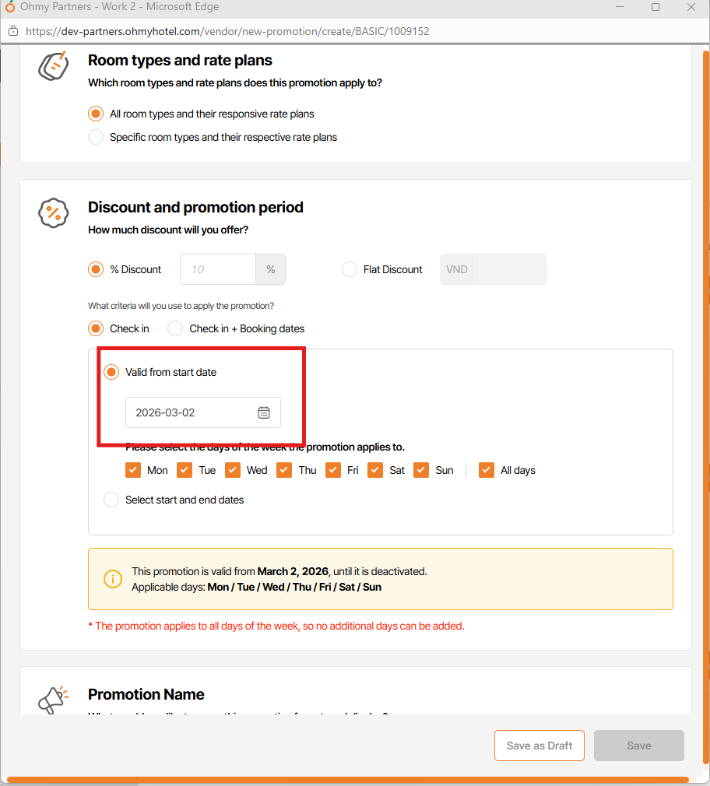The width and height of the screenshot is (710, 786).
Task: Click the discount badge section icon
Action: [x=54, y=212]
